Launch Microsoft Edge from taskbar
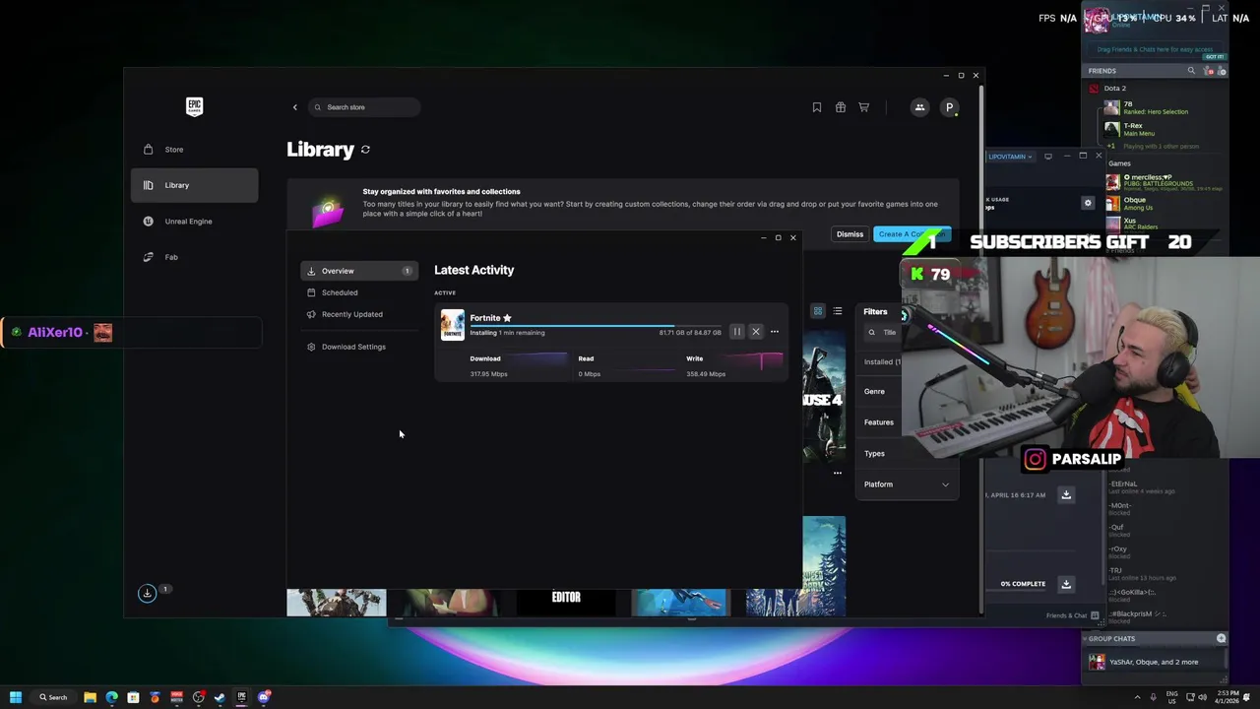The height and width of the screenshot is (709, 1260). pos(111,697)
